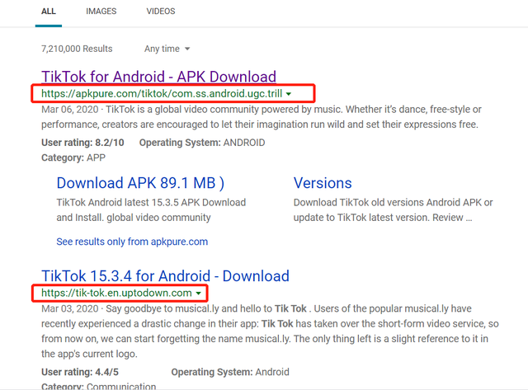Screen dimensions: 528x390
Task: Expand the arrow next to apkpure URL
Action: point(289,94)
